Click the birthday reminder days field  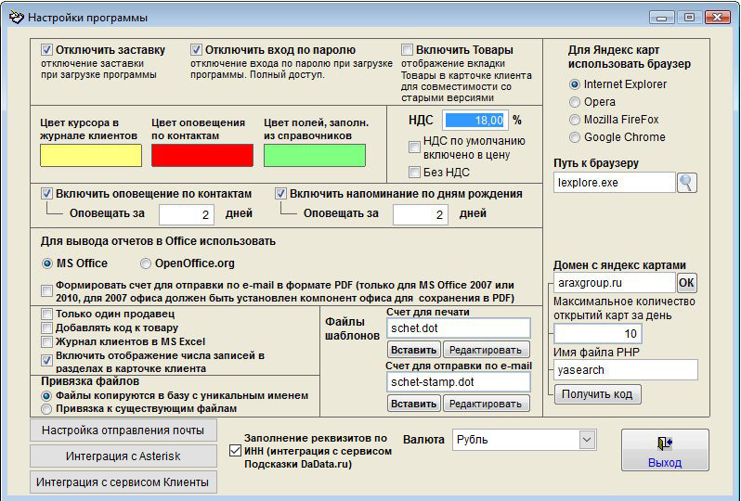420,215
